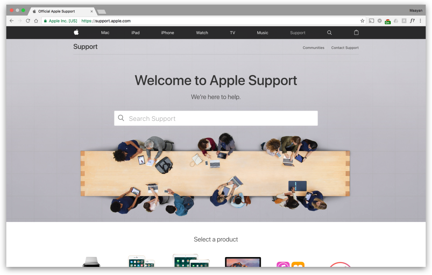
Task: Click the fonts 'f?' extension icon
Action: point(412,21)
